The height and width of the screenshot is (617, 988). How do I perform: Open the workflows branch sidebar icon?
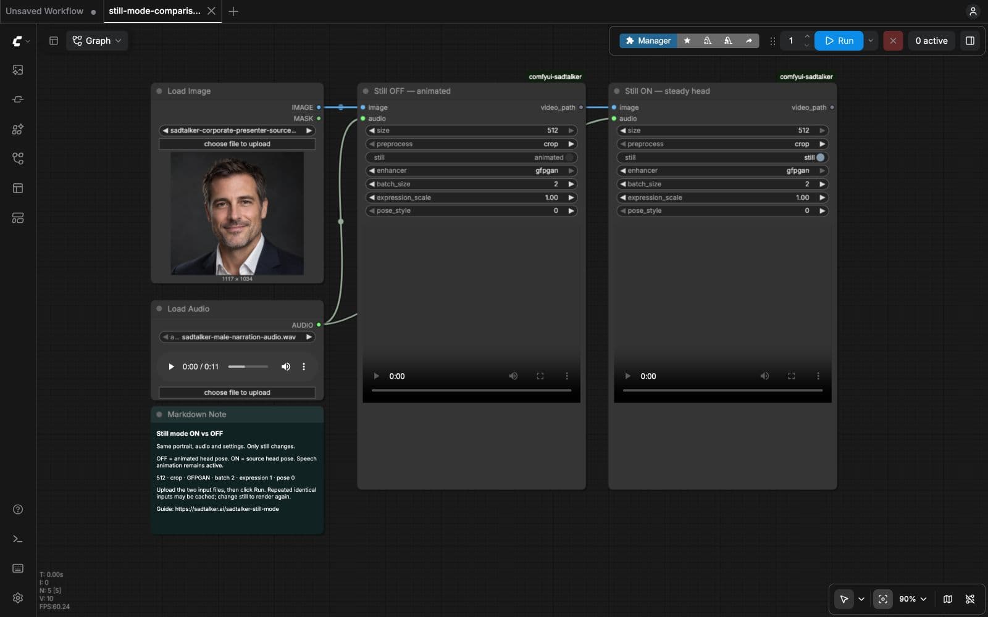pyautogui.click(x=18, y=159)
